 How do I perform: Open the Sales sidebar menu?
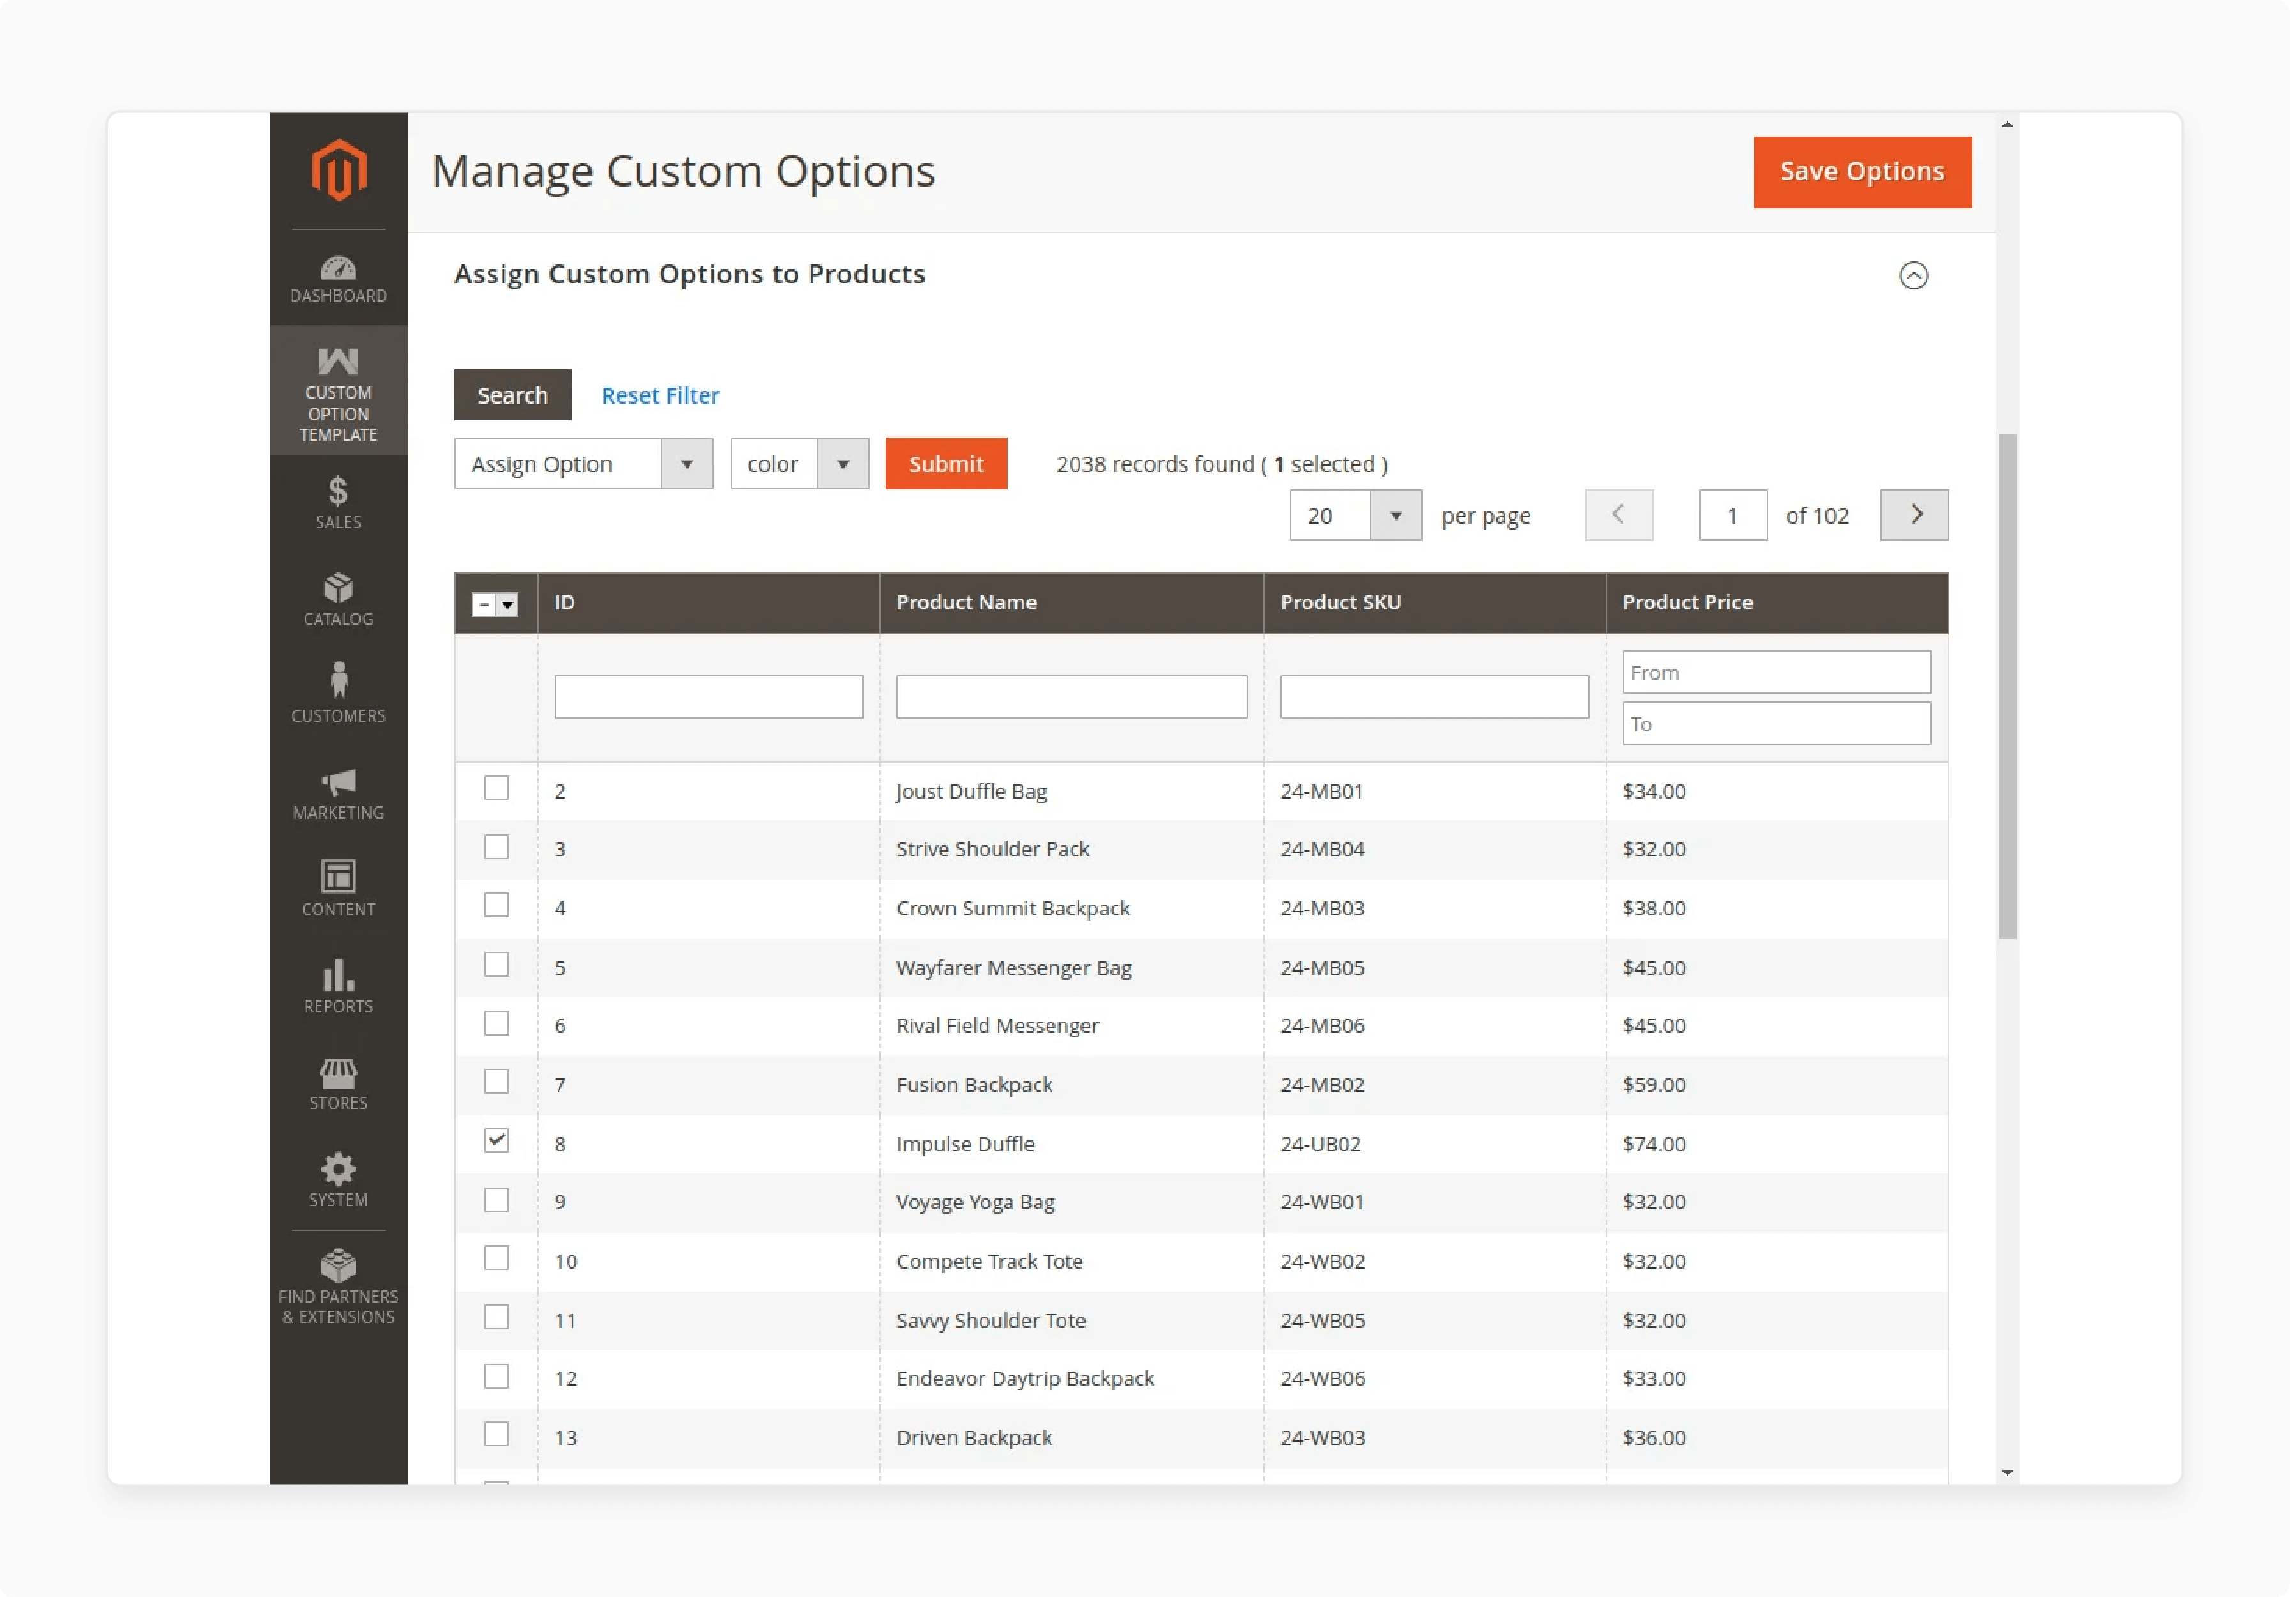point(338,503)
